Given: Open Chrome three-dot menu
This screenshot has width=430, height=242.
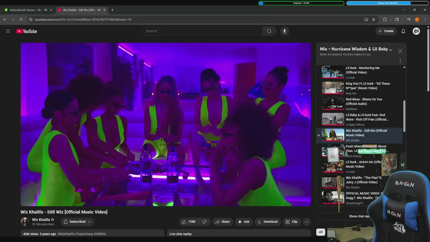Looking at the screenshot, I should click(425, 19).
